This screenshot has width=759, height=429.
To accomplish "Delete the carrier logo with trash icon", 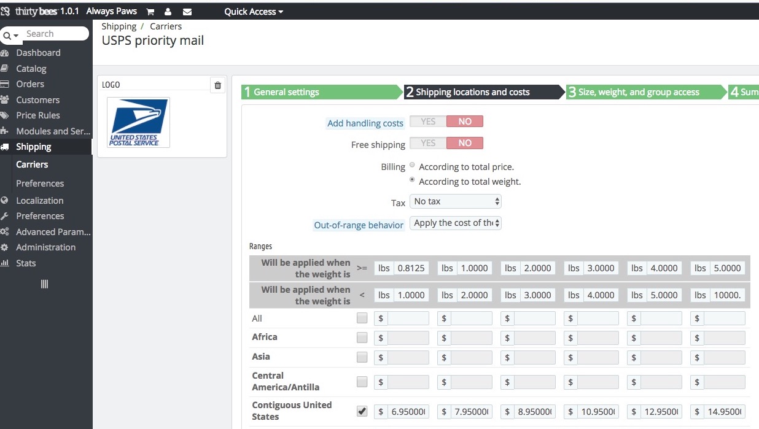I will coord(217,85).
